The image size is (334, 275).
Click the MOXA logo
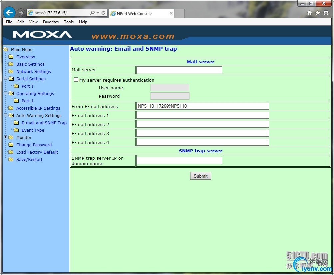pos(42,35)
